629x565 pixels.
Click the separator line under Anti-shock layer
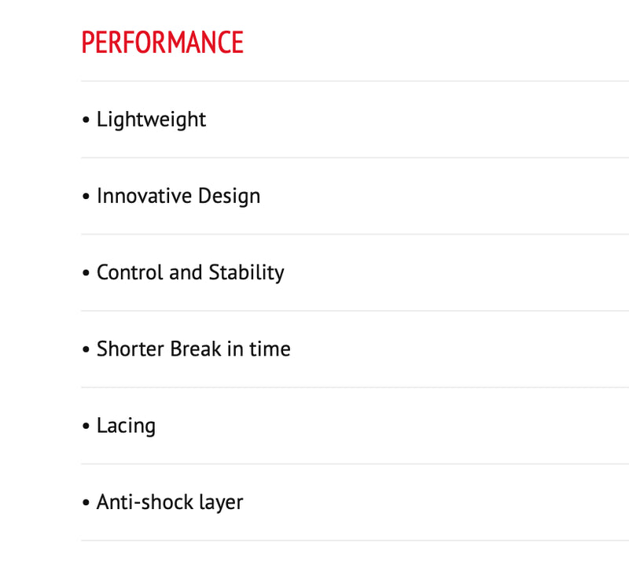coord(354,541)
